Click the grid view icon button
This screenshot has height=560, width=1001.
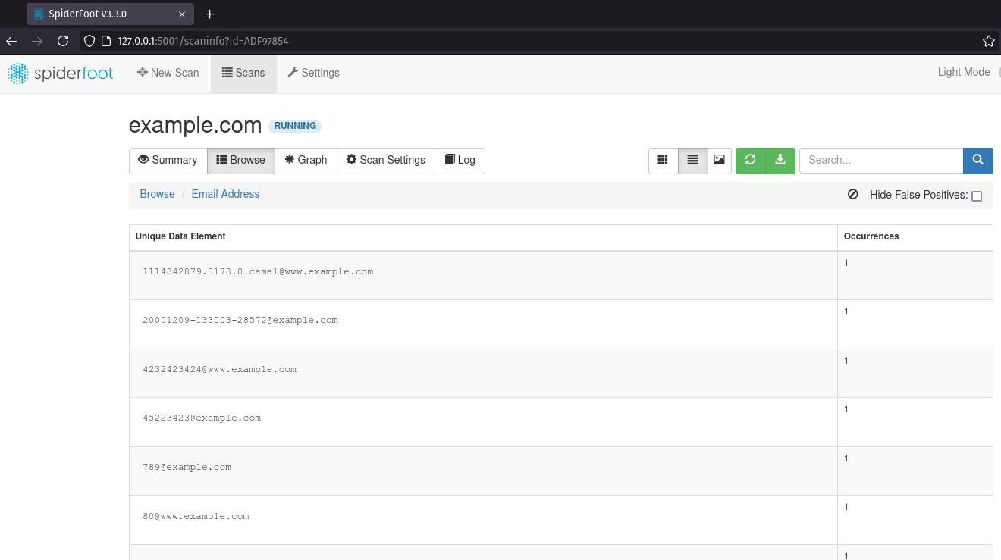[663, 161]
